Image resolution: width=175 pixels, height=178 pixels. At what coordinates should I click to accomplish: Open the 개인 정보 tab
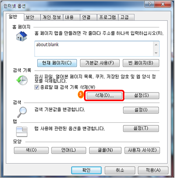(52, 17)
